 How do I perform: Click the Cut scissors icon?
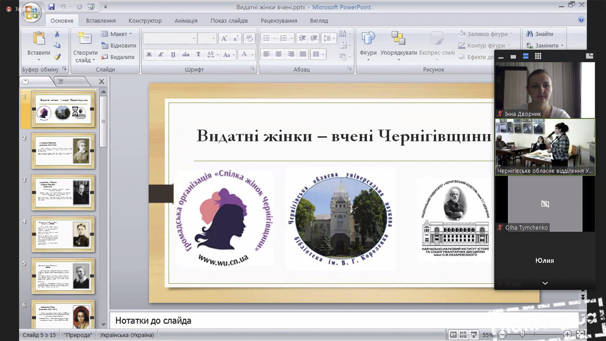pos(57,34)
